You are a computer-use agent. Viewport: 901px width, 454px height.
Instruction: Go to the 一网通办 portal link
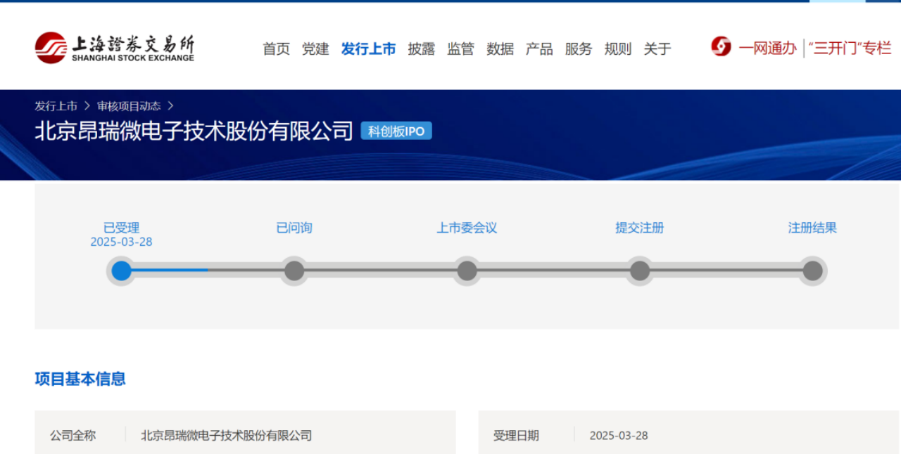tap(767, 48)
